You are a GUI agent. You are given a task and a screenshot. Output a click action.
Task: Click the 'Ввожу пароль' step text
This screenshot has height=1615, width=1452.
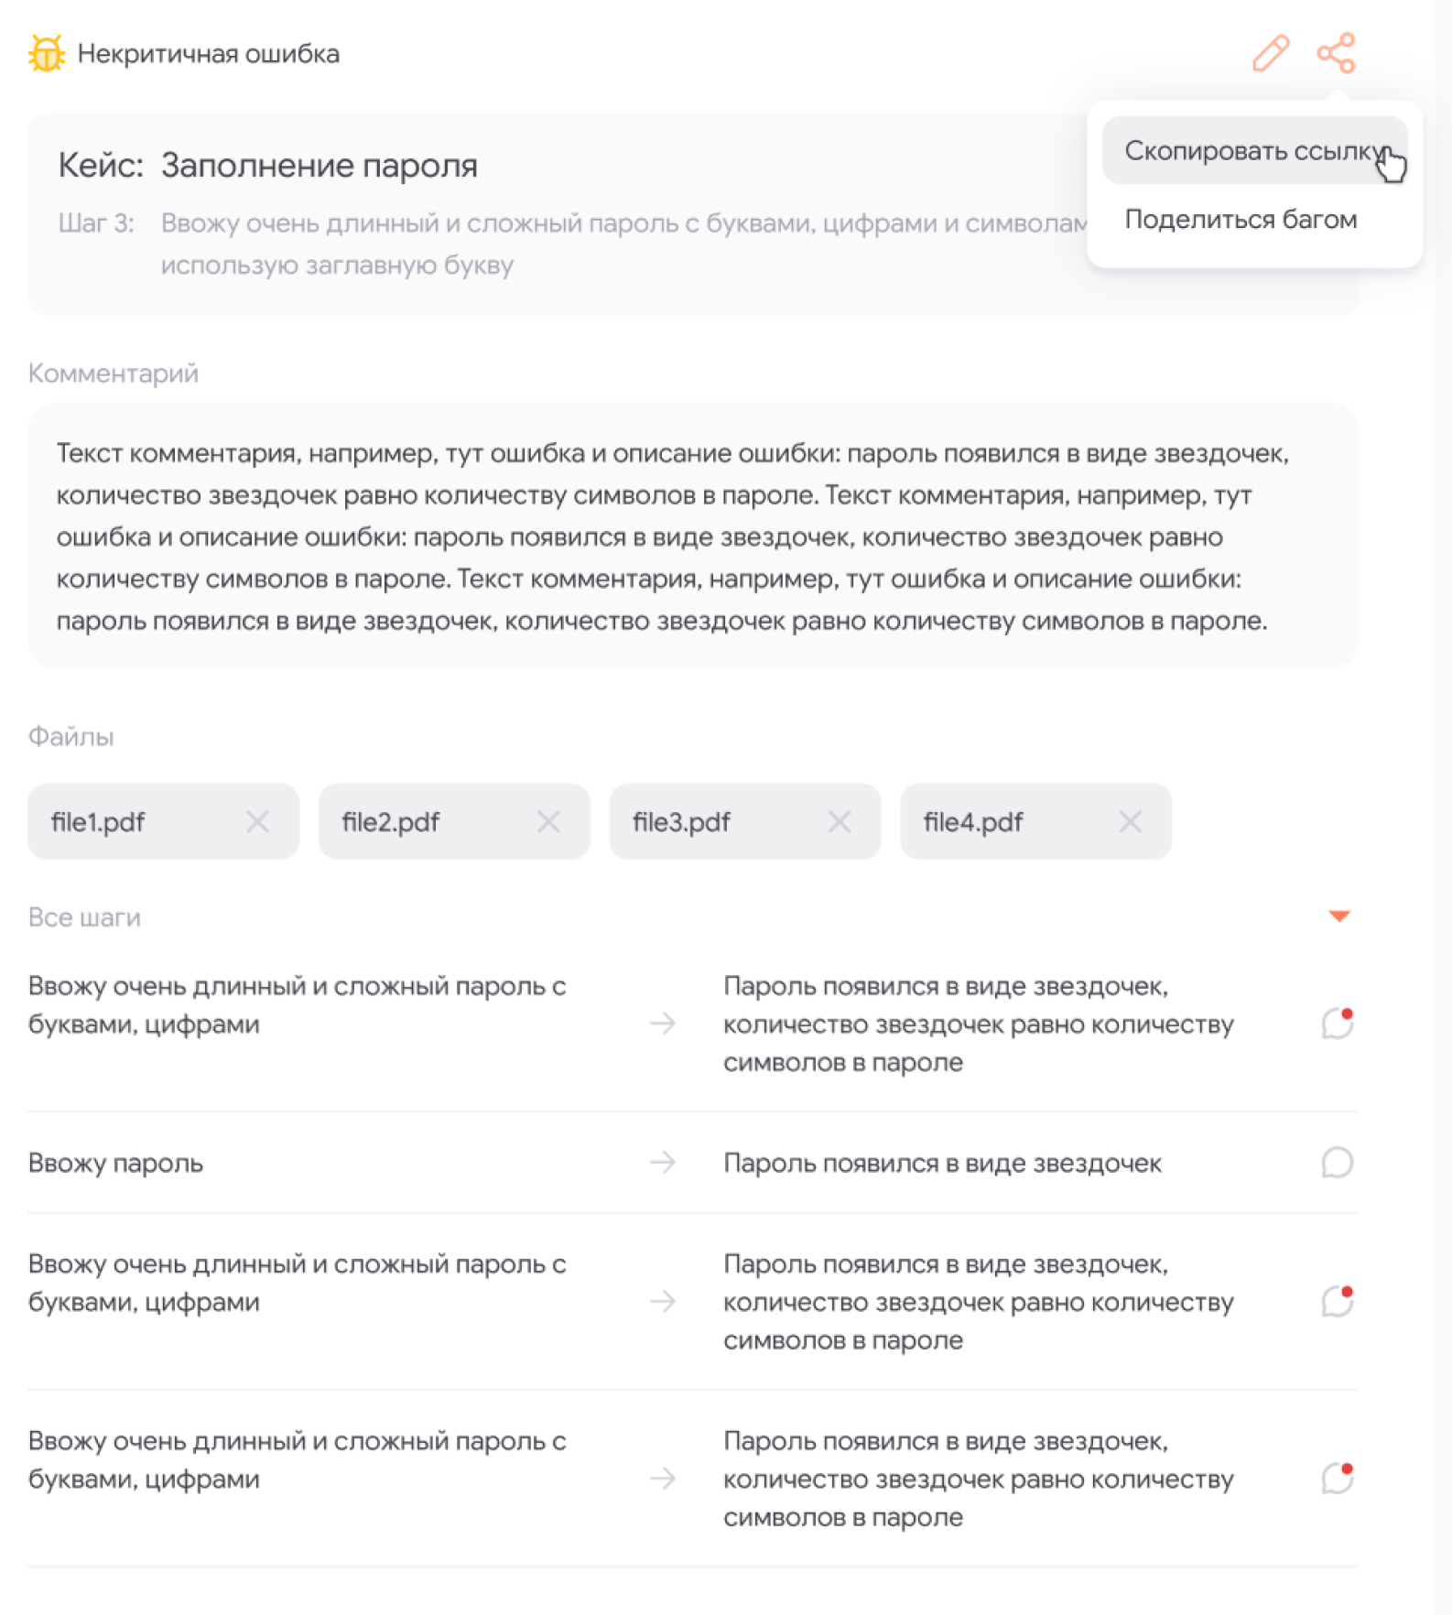(116, 1164)
